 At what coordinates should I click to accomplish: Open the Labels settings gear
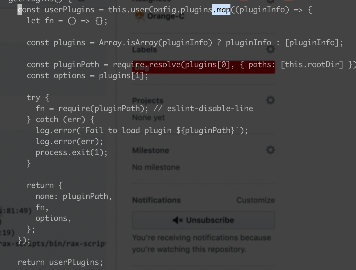270,49
